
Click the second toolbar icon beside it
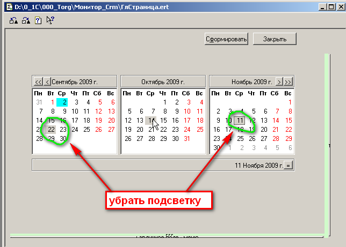[x=25, y=20]
